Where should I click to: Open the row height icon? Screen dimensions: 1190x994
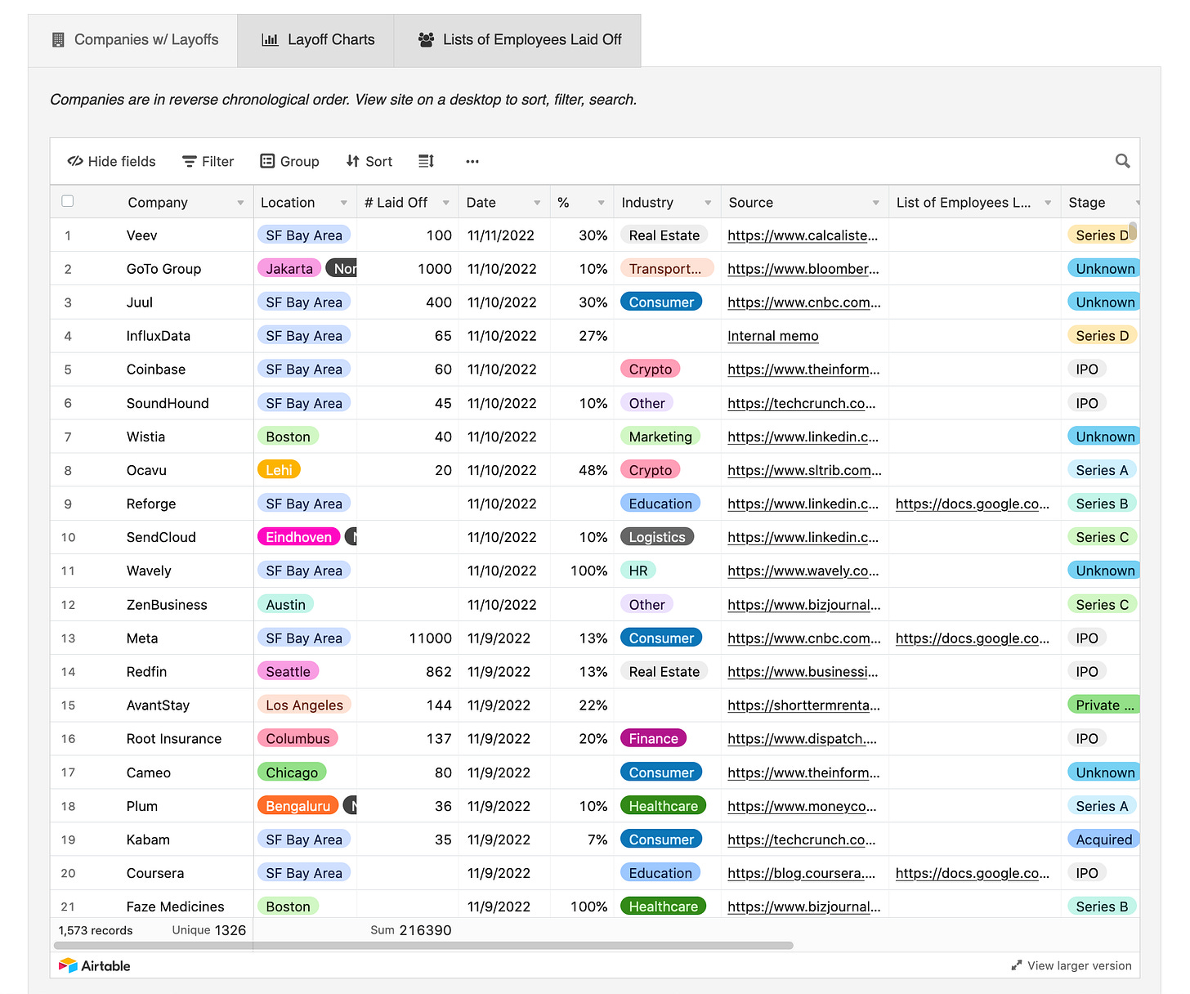pos(426,161)
